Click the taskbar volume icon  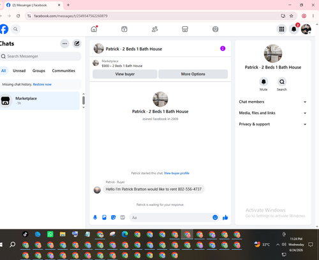tap(284, 245)
